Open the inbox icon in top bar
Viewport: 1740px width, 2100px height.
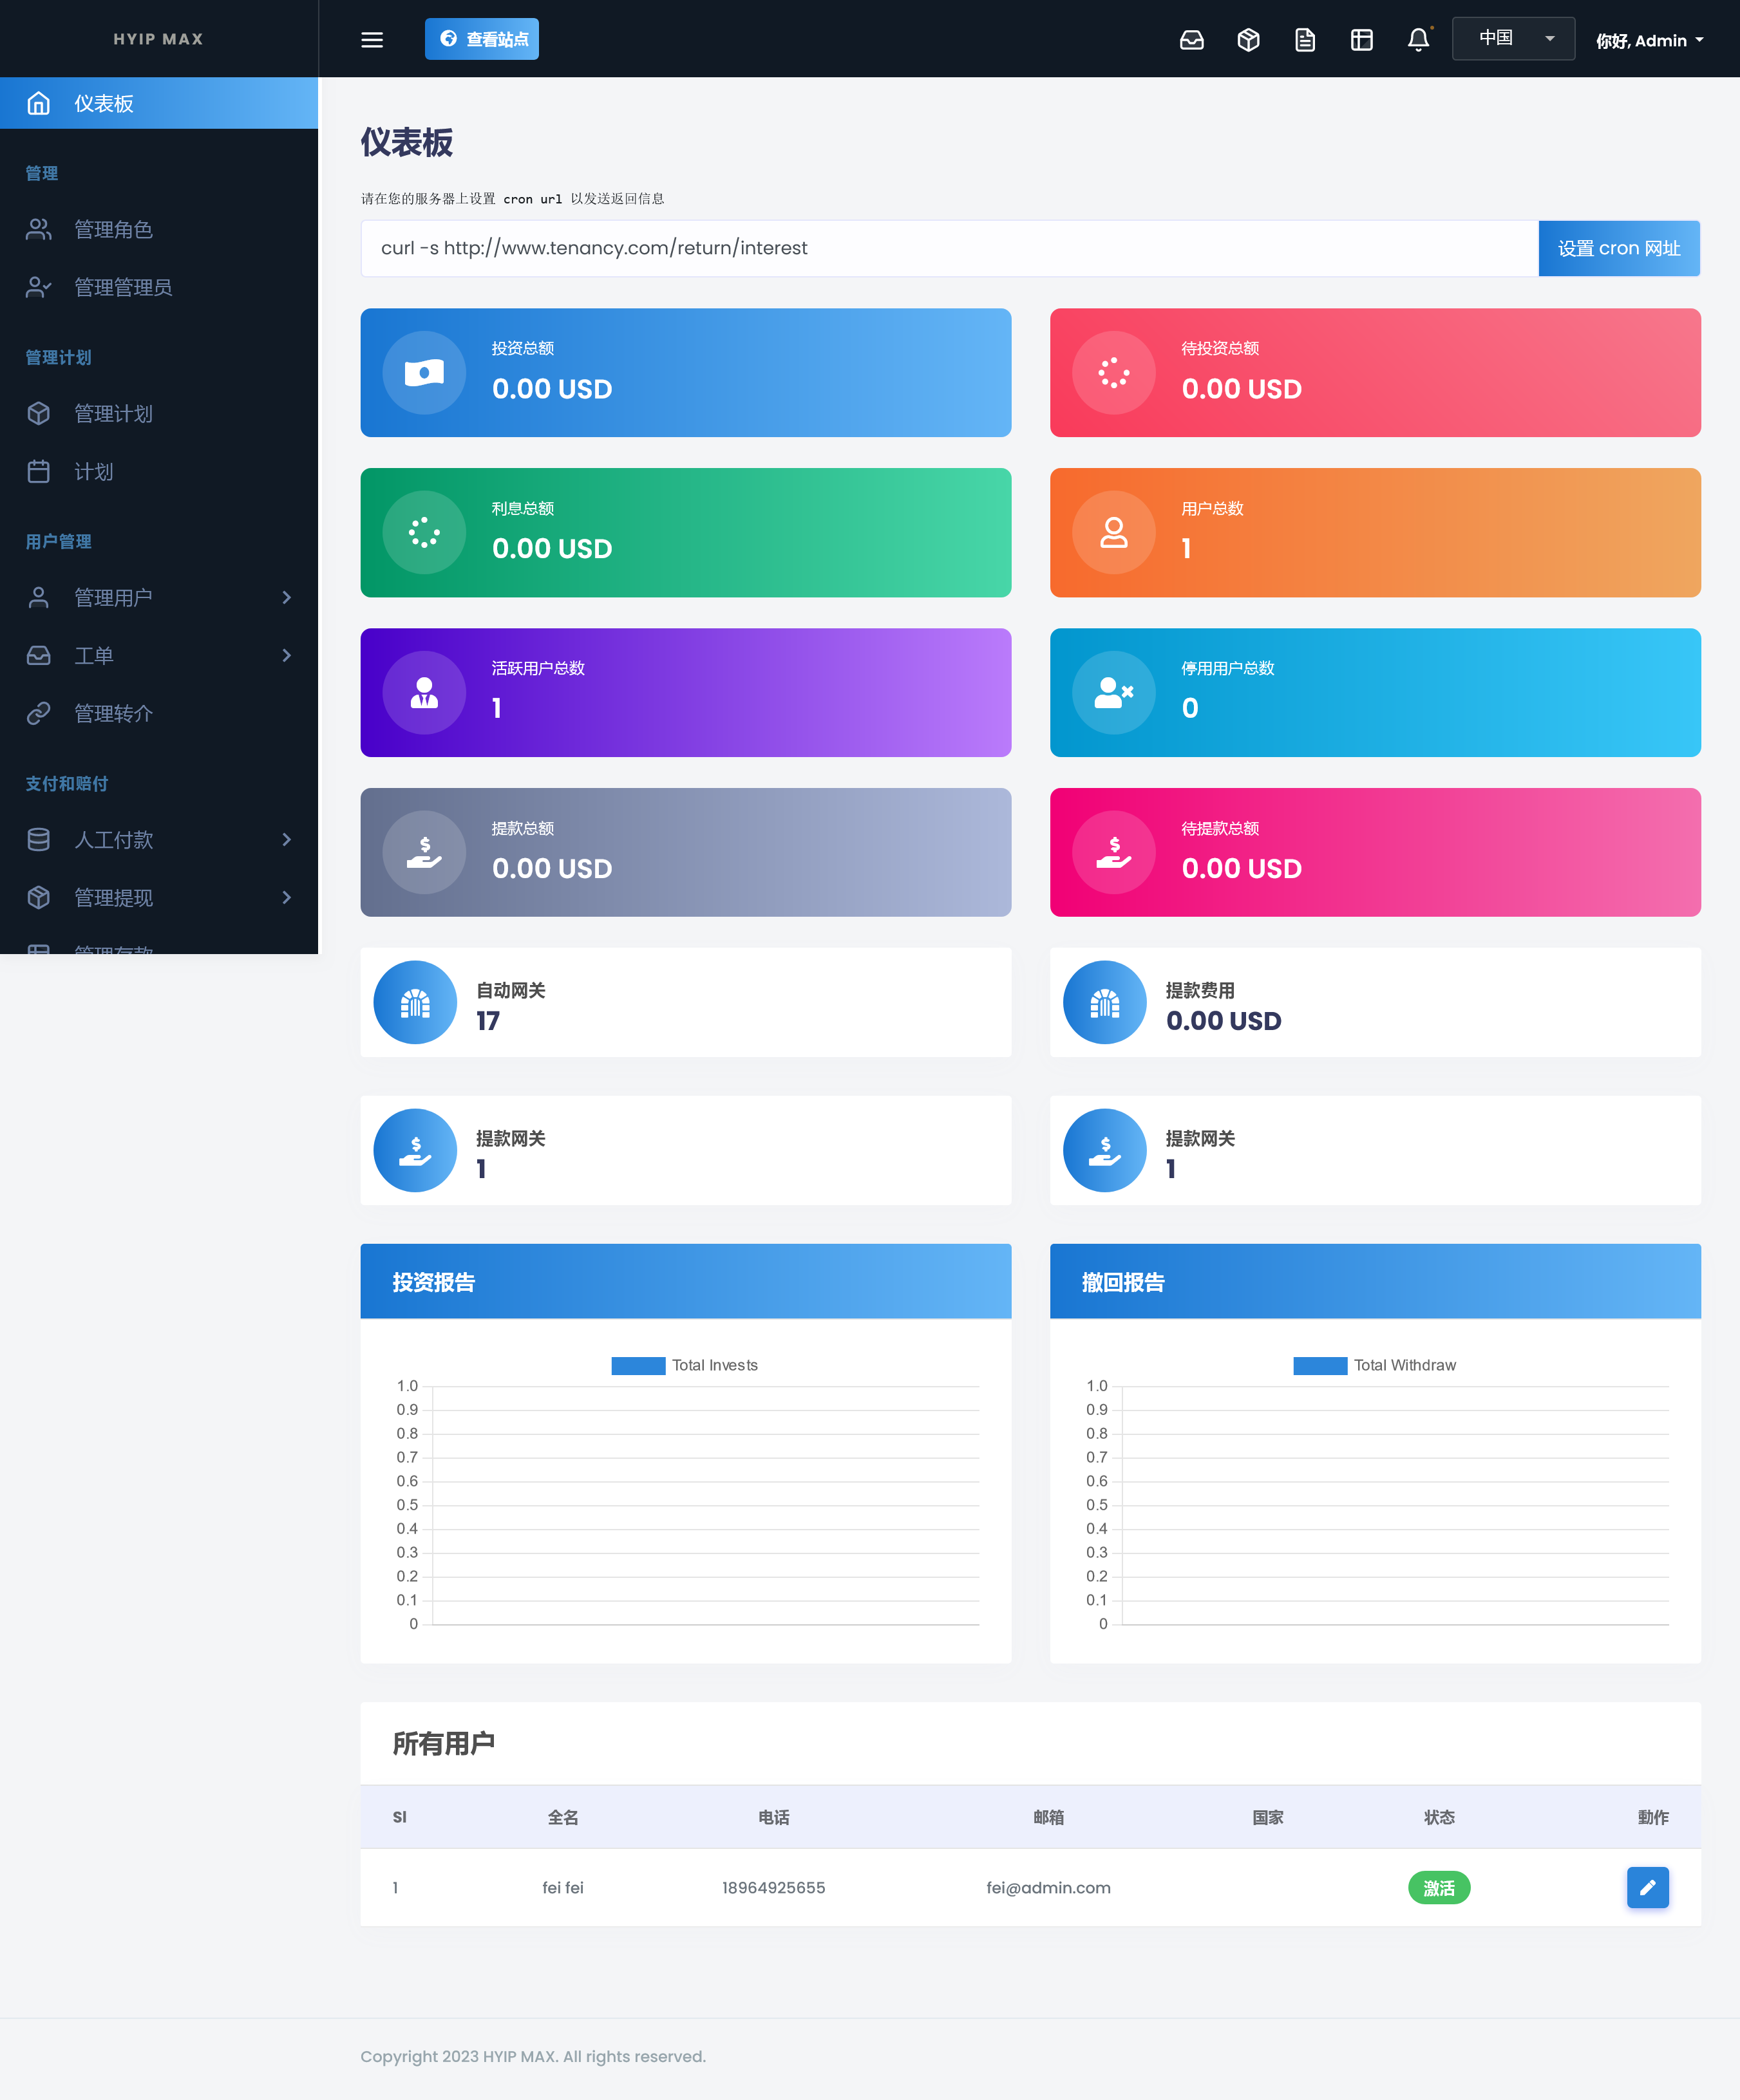(1191, 40)
